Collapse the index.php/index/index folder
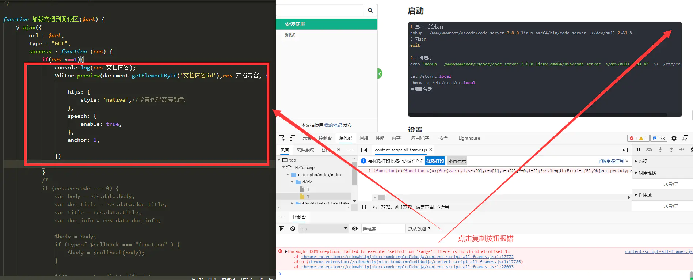The height and width of the screenshot is (280, 693). tap(288, 175)
